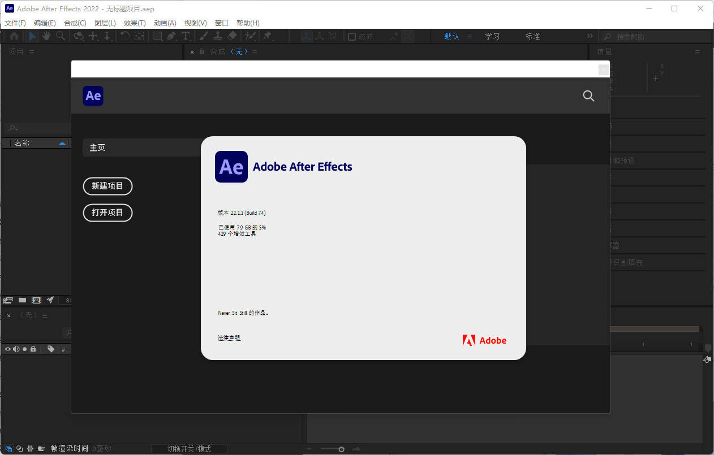
Task: Select the Clone Stamp tool
Action: tap(217, 36)
